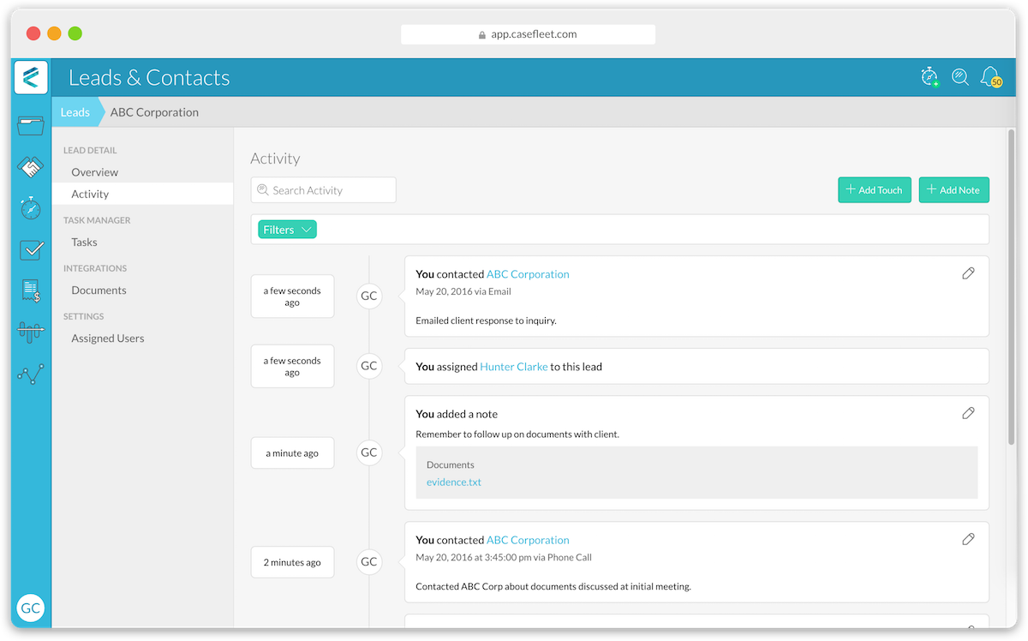Screen dimensions: 1028x641
Task: Click the Add Touch button
Action: [x=874, y=190]
